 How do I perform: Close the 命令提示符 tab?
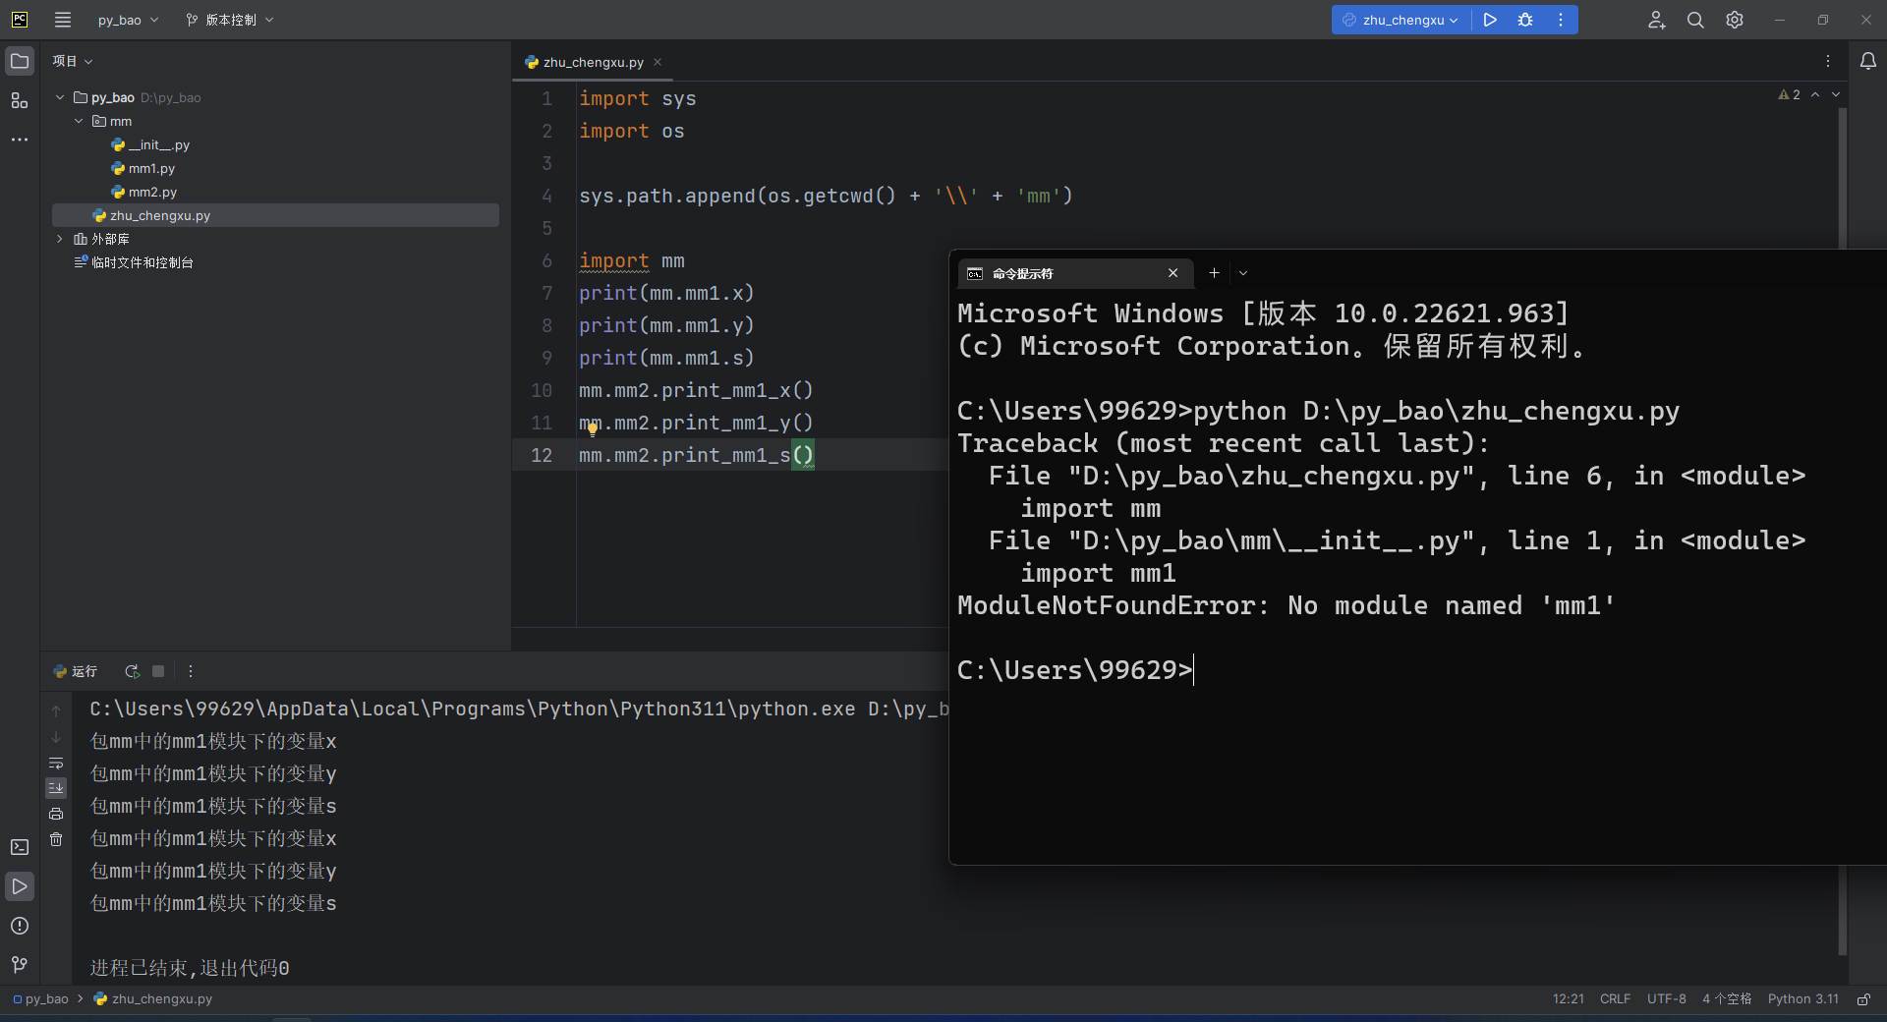[1172, 273]
